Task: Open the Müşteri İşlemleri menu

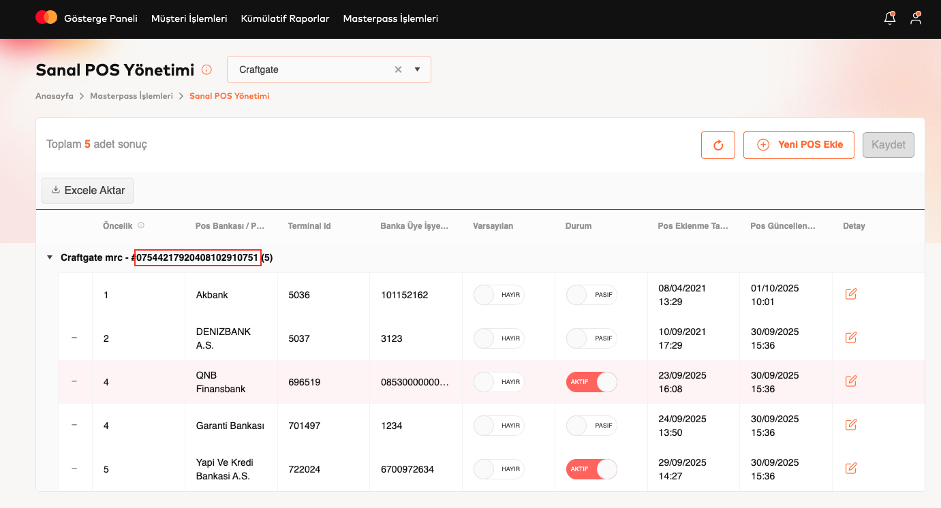Action: tap(189, 18)
